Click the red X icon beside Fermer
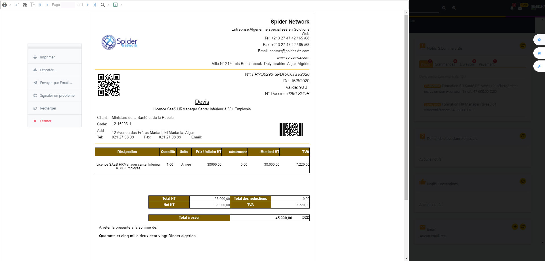 (x=35, y=121)
